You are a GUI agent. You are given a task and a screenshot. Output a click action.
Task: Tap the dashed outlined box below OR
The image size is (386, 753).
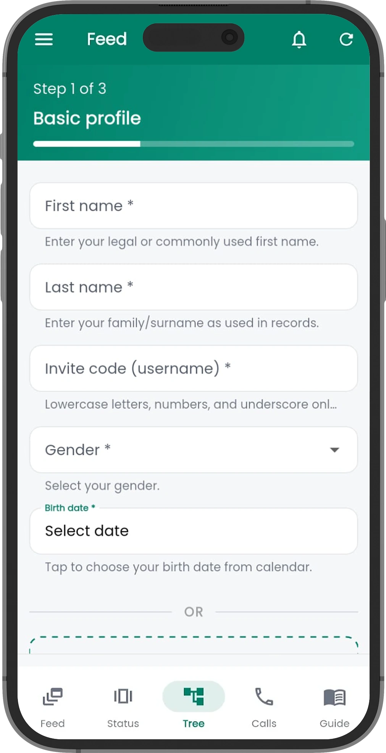[x=194, y=645]
